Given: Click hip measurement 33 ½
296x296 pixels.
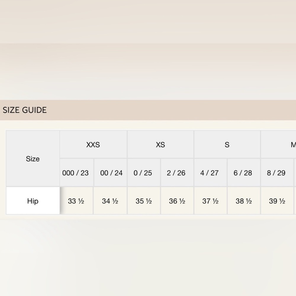Looking at the screenshot, I should (x=76, y=201).
